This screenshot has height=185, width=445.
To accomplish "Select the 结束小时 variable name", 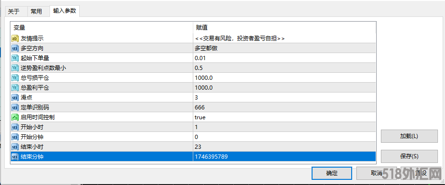I will [32, 147].
